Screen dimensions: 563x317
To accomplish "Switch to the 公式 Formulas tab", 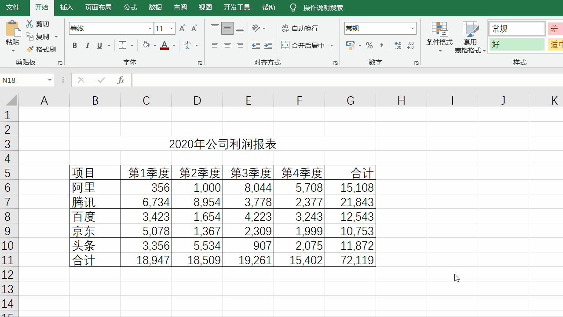I will coord(130,7).
